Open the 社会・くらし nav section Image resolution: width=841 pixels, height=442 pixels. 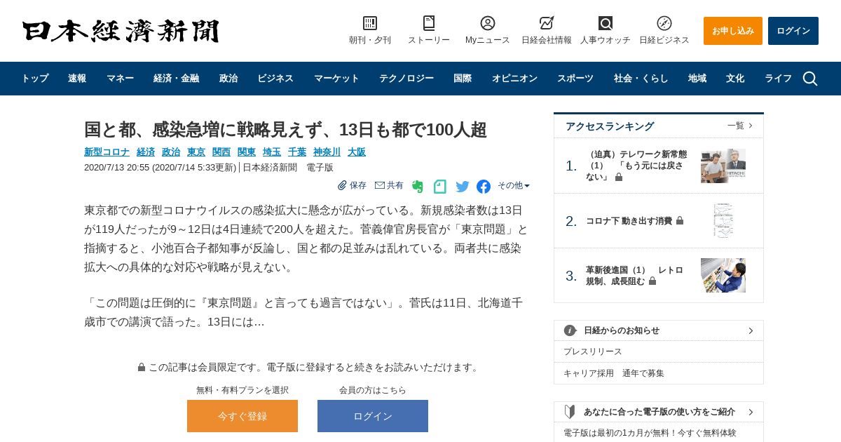641,79
